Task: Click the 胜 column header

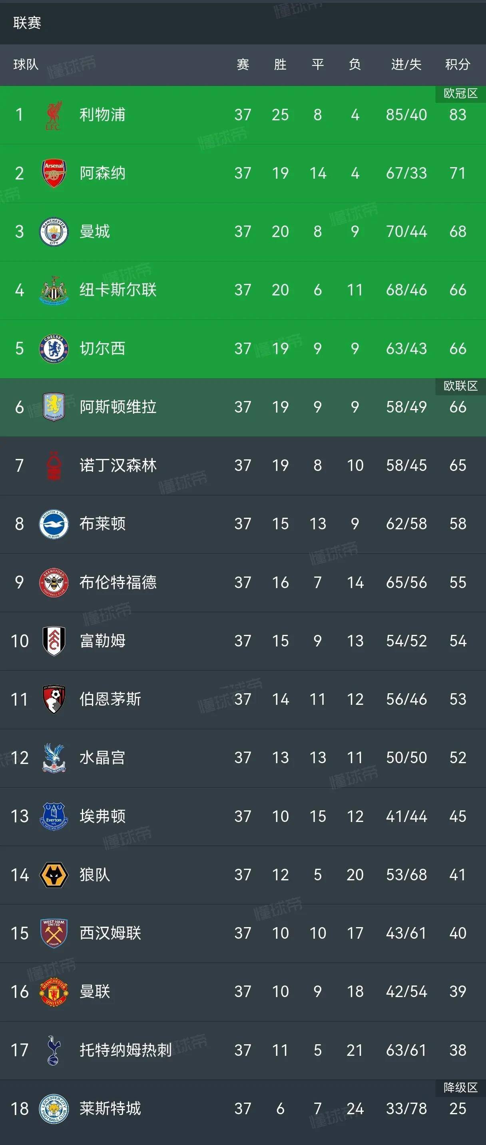Action: point(280,65)
